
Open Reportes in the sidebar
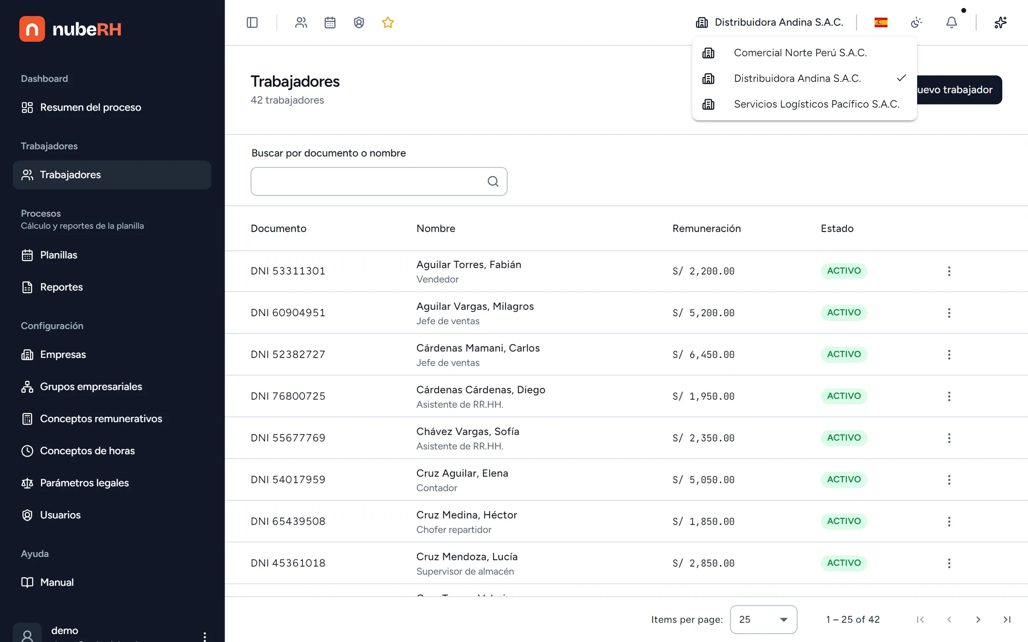click(112, 287)
